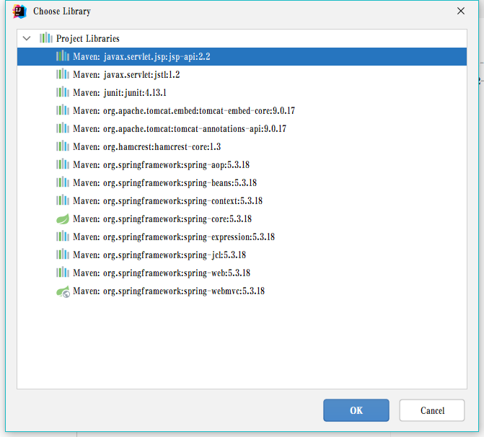Select Maven: javax.servlet:jstl:1.2 library
Viewport: 484px width, 437px height.
click(126, 74)
